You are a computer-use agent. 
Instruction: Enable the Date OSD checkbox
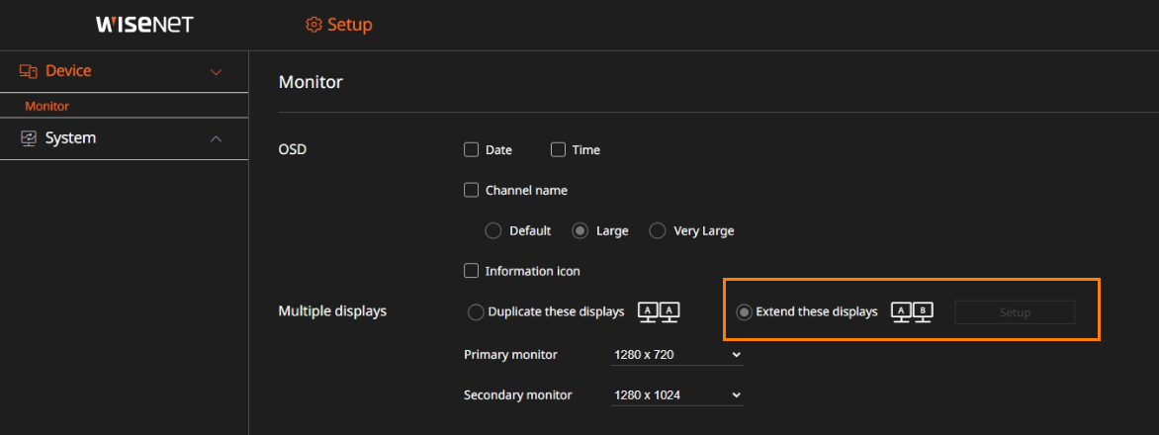pos(471,150)
